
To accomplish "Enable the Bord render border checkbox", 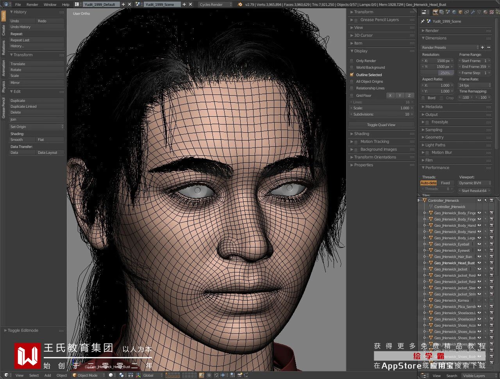I will 423,98.
